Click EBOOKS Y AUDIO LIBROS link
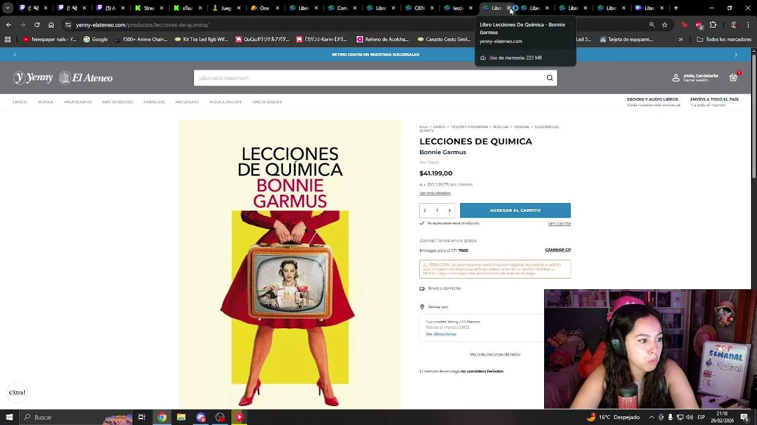The image size is (757, 425). click(x=652, y=99)
